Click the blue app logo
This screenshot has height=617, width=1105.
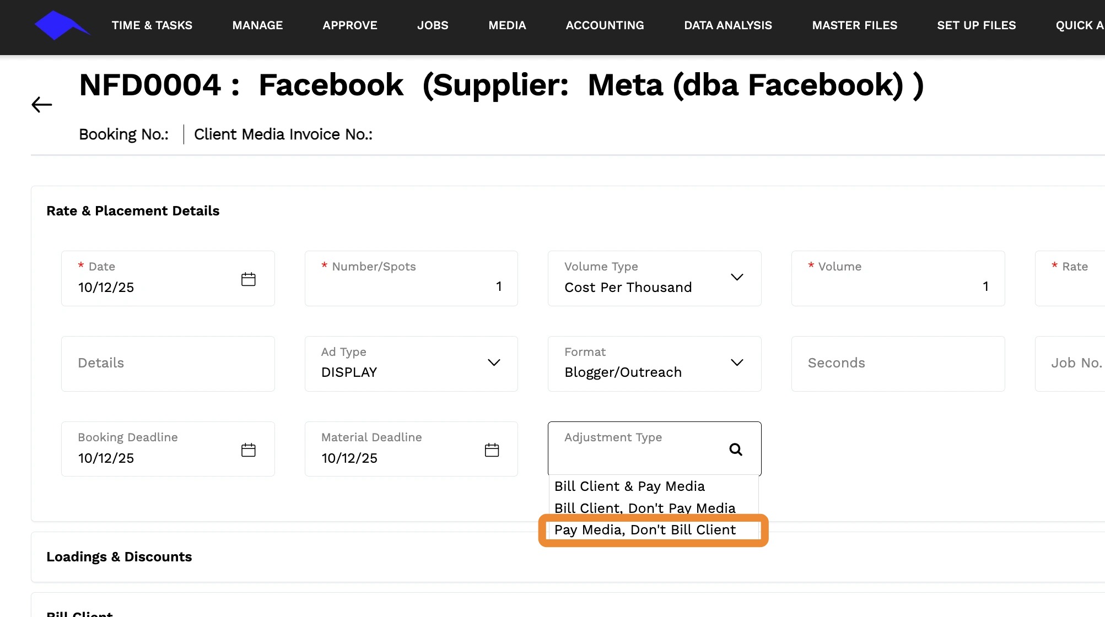click(x=62, y=25)
